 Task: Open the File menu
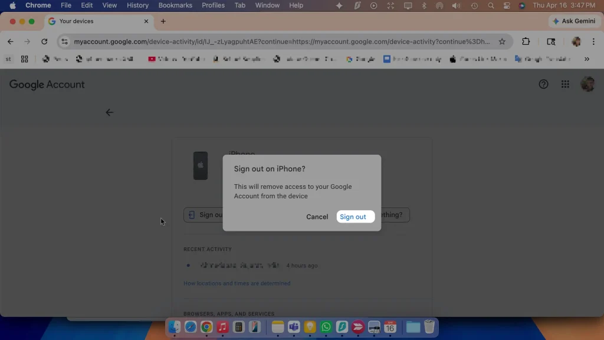point(66,5)
